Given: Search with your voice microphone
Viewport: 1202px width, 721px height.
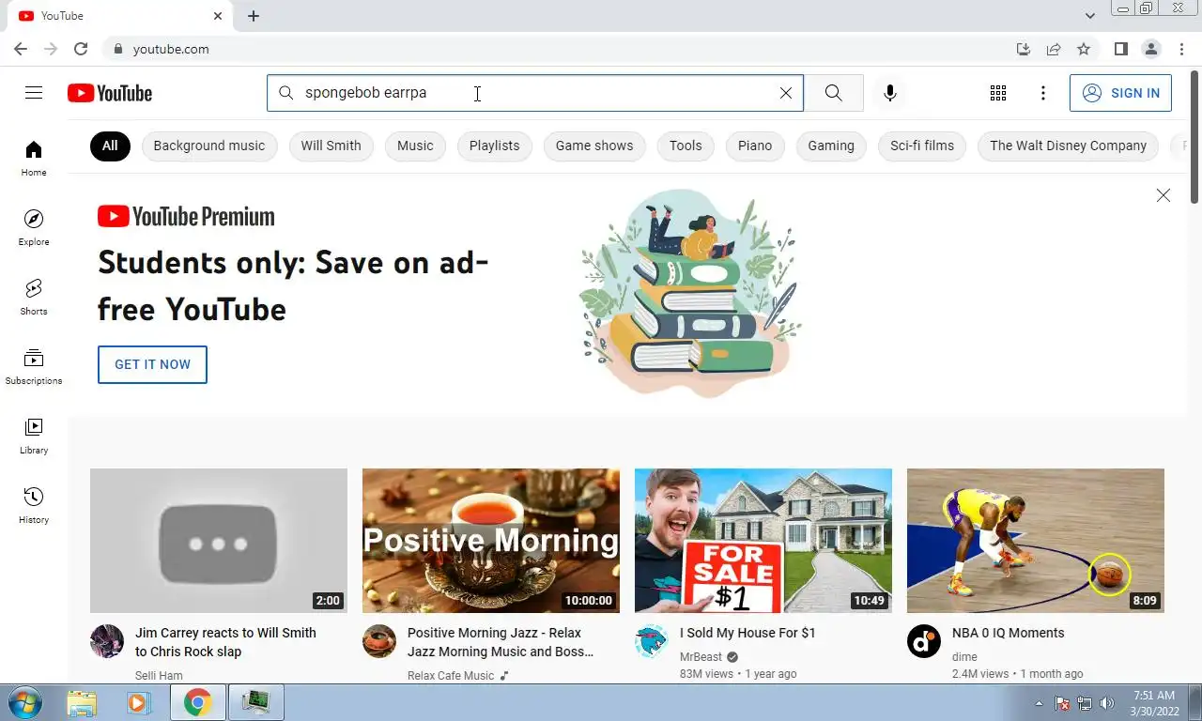Looking at the screenshot, I should (890, 93).
